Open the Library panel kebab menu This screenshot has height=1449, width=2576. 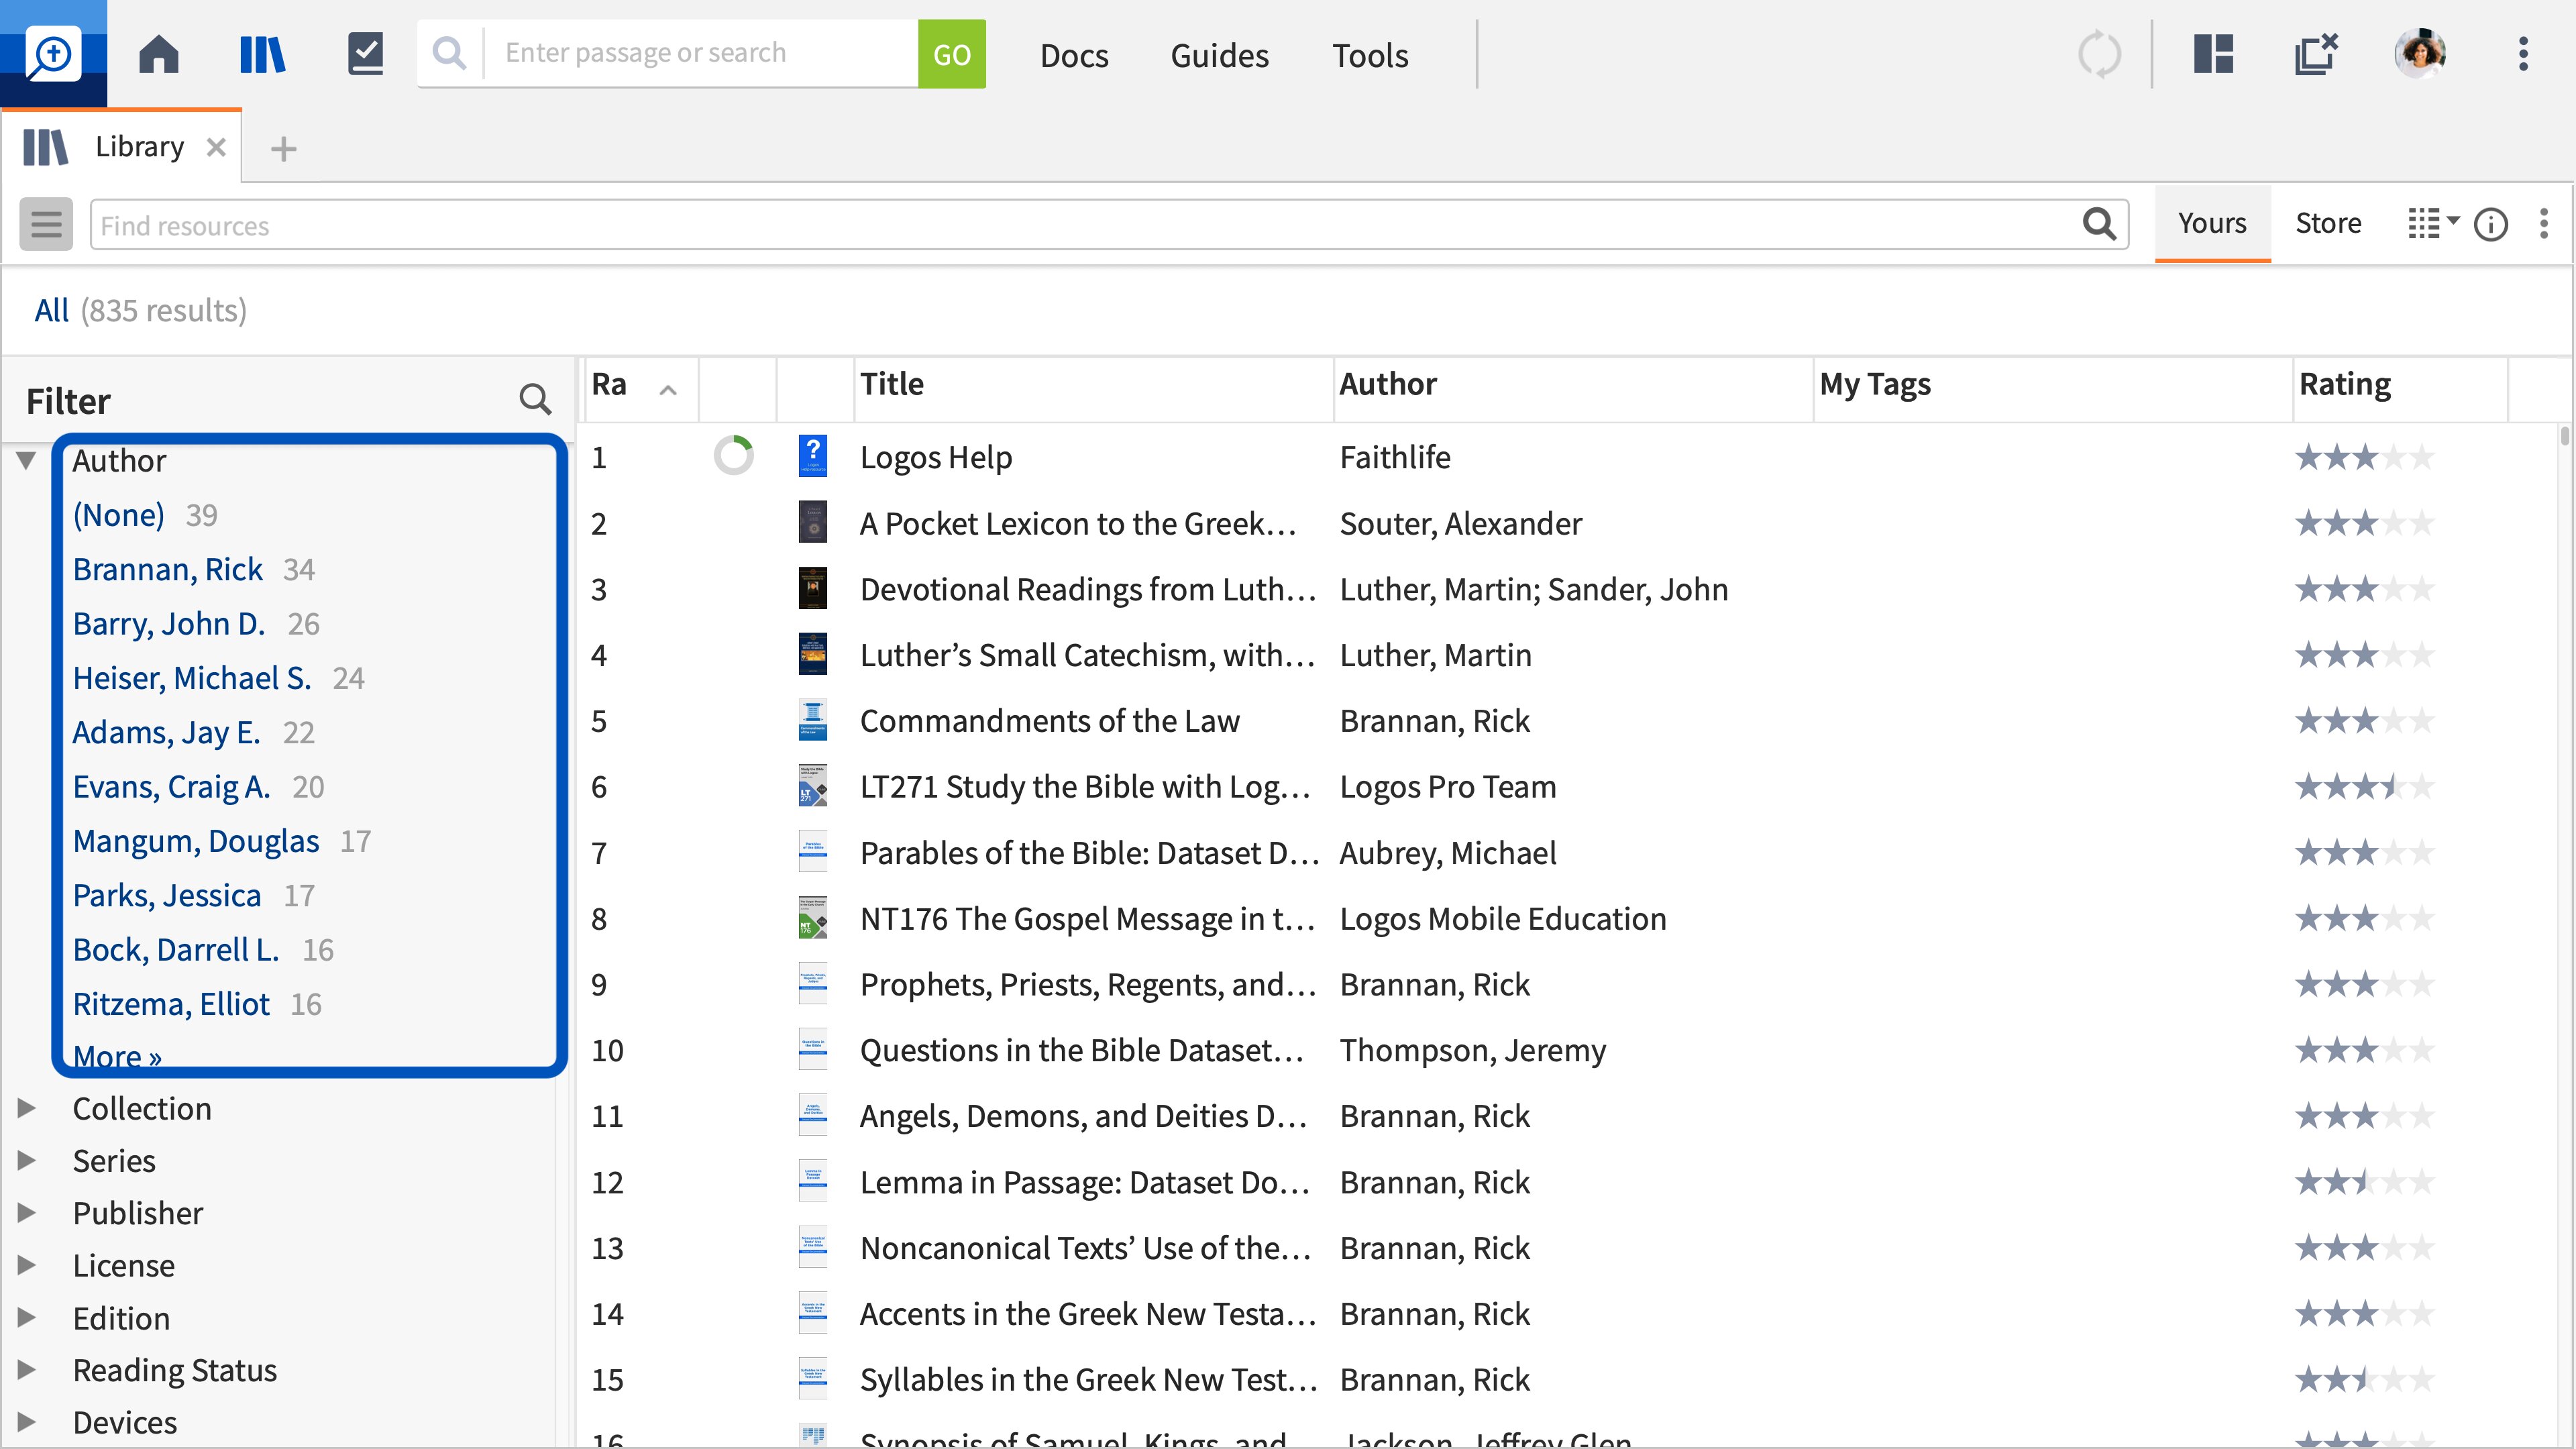(x=2544, y=224)
